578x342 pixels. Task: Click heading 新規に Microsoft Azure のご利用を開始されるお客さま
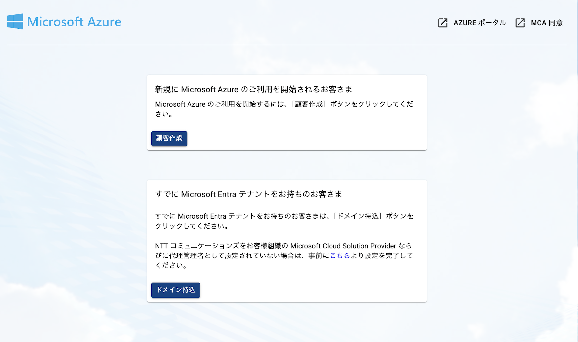(253, 89)
